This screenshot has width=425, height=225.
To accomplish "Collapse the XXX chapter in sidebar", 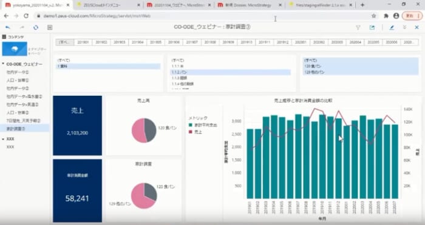I will click(x=3, y=139).
